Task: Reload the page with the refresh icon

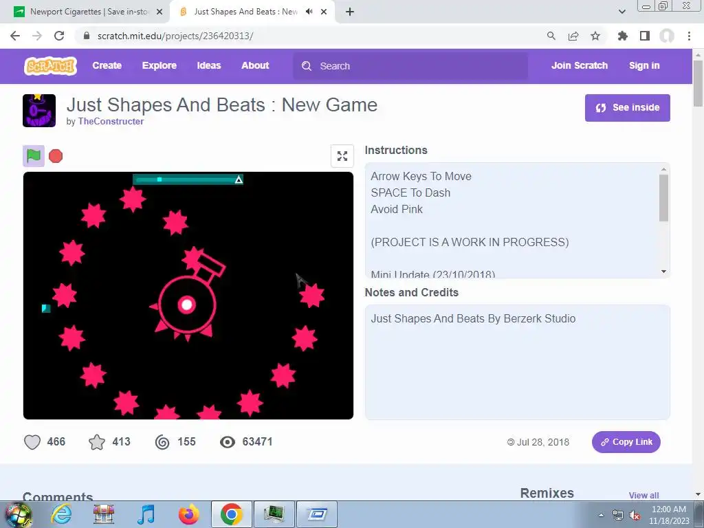Action: tap(59, 36)
